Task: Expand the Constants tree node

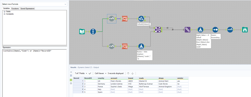Action: point(5,14)
